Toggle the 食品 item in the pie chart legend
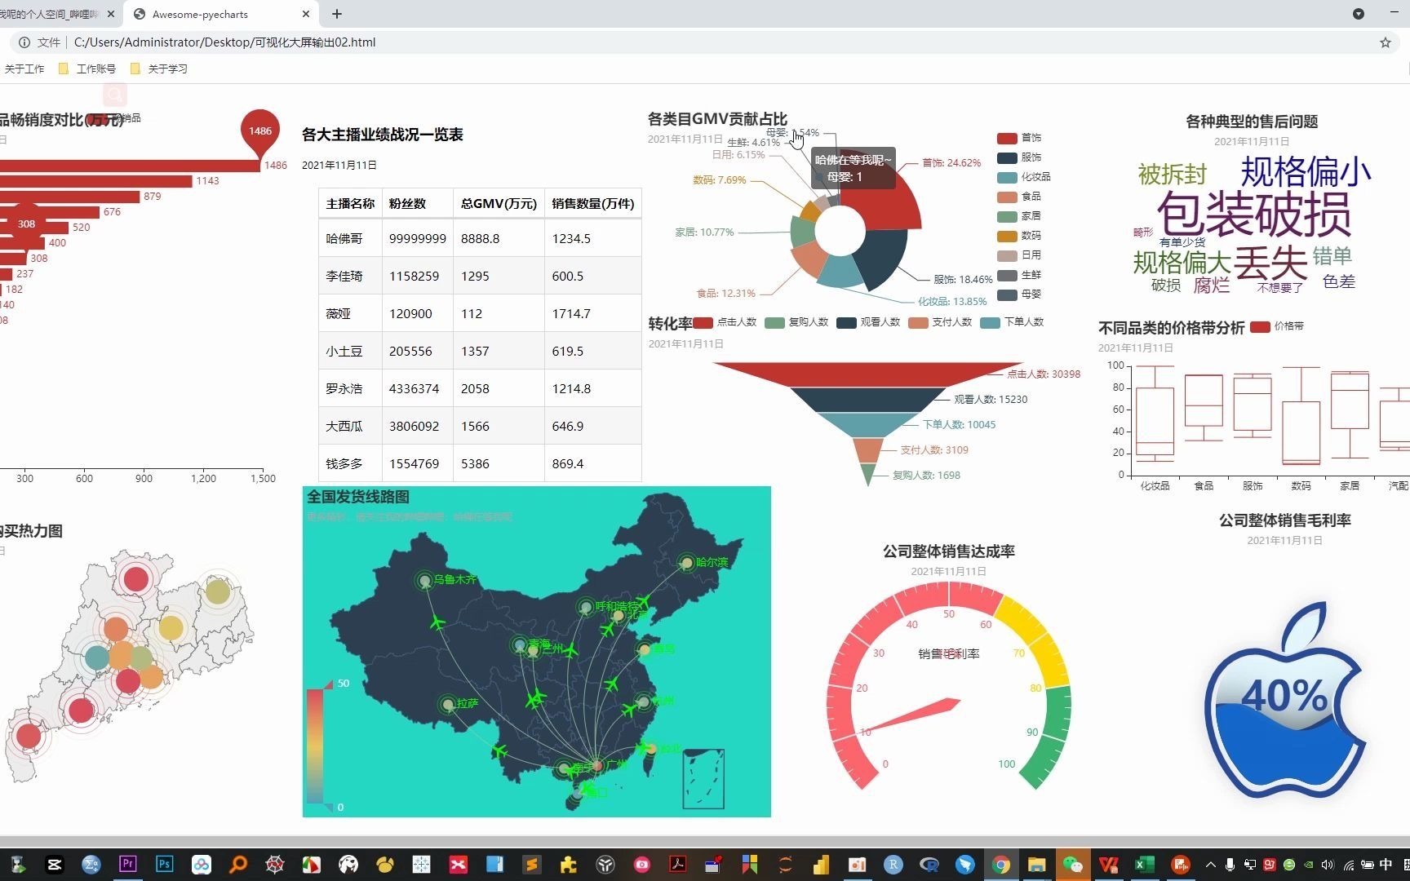The width and height of the screenshot is (1410, 881). tap(1019, 197)
